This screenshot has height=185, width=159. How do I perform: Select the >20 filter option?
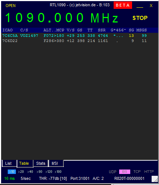pyautogui.click(x=21, y=172)
